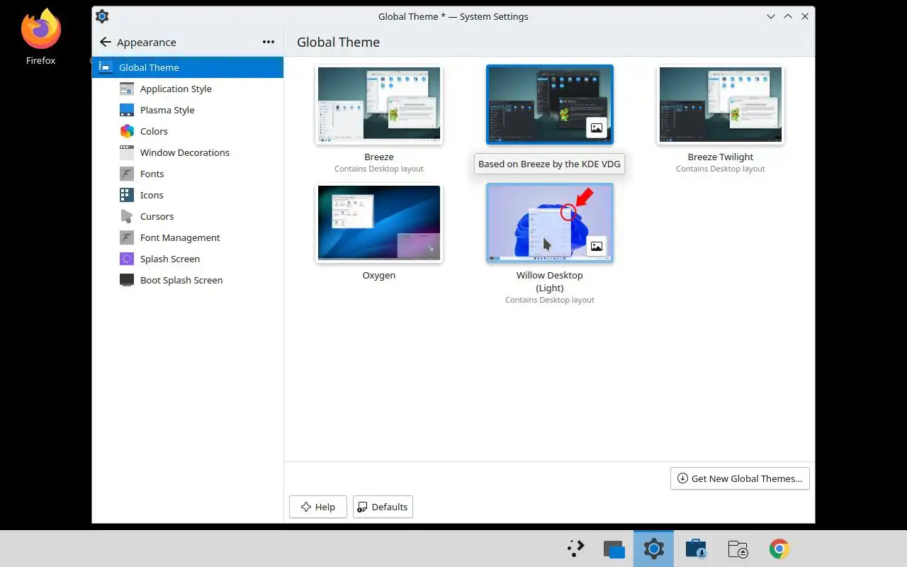Open the Icons settings icon
Image resolution: width=907 pixels, height=567 pixels.
[127, 195]
